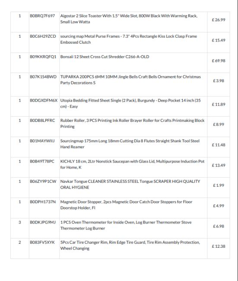Screen dimensions: 238x281
Task: Select the Aigostar 2 Slice Toaster description
Action: point(129,19)
